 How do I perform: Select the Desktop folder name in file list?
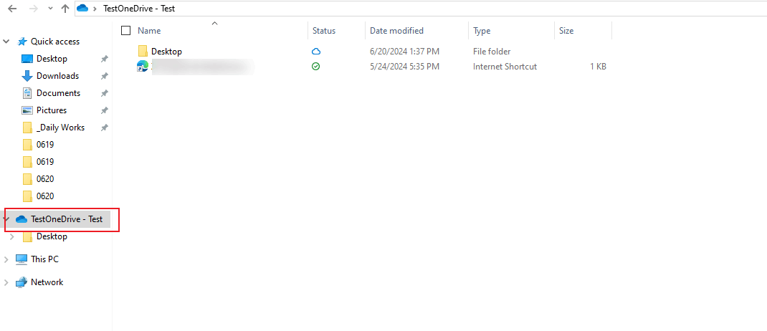(x=167, y=52)
